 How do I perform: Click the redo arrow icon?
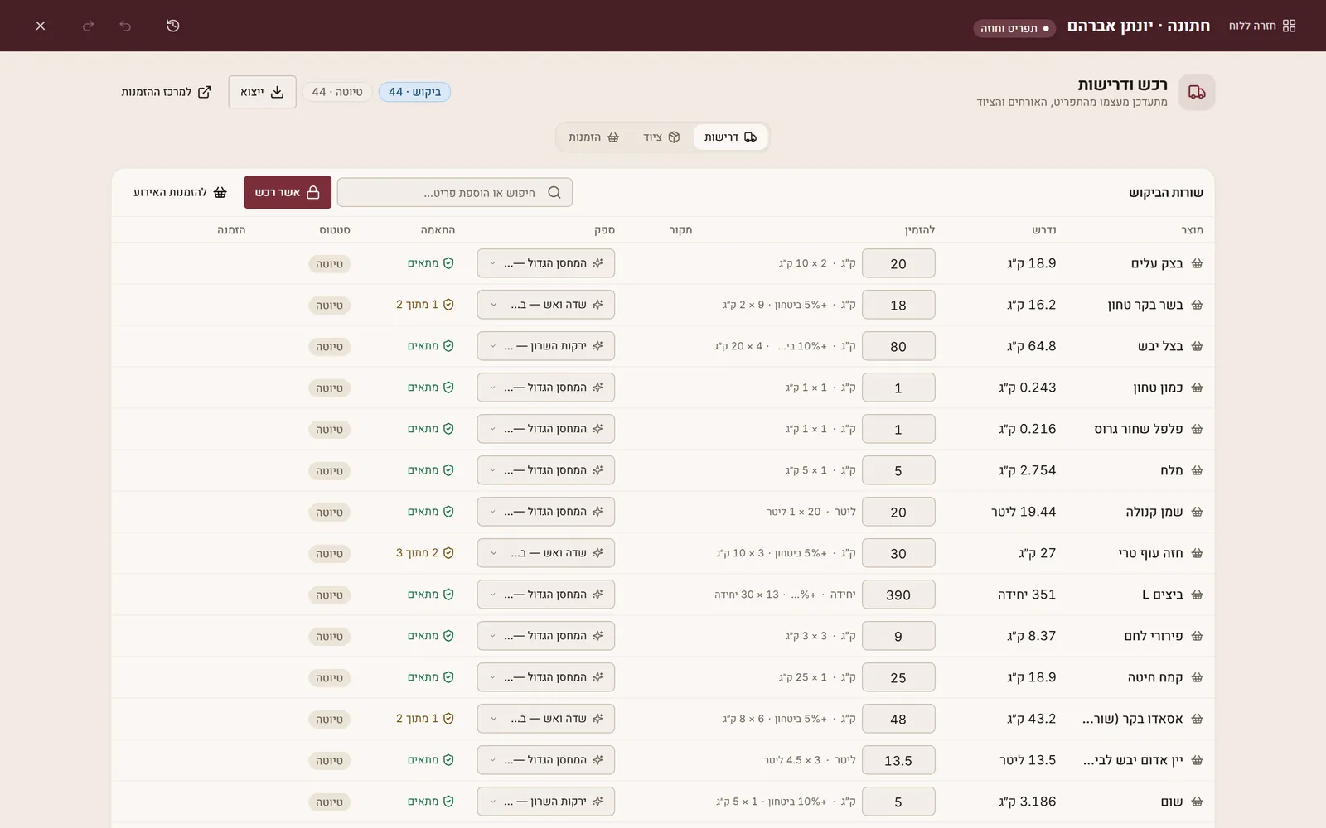88,26
